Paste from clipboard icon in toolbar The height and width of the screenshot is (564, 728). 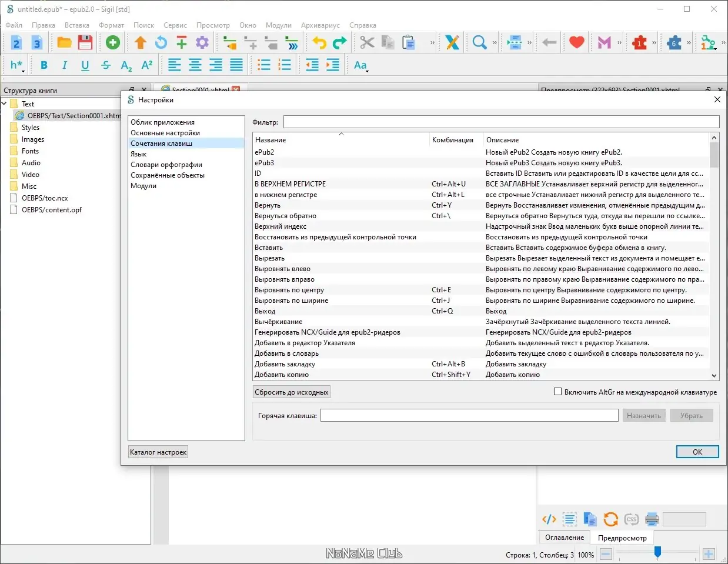pyautogui.click(x=409, y=42)
